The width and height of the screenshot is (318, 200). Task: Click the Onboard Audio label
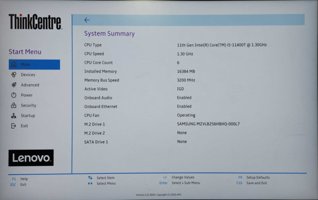[x=98, y=98]
